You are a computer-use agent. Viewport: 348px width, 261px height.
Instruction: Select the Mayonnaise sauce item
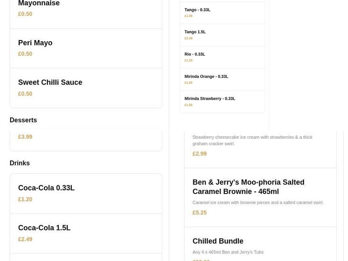click(x=86, y=9)
